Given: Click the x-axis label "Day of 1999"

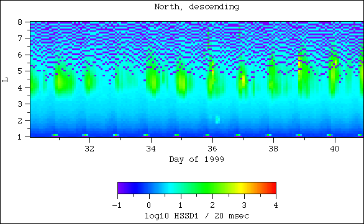Looking at the screenshot, I should click(197, 159).
